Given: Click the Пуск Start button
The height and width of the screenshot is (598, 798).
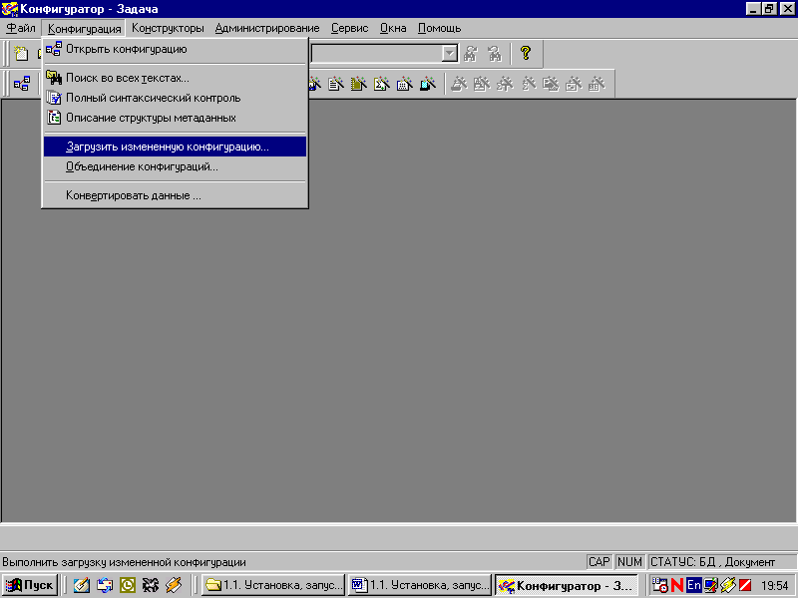Looking at the screenshot, I should pos(30,585).
